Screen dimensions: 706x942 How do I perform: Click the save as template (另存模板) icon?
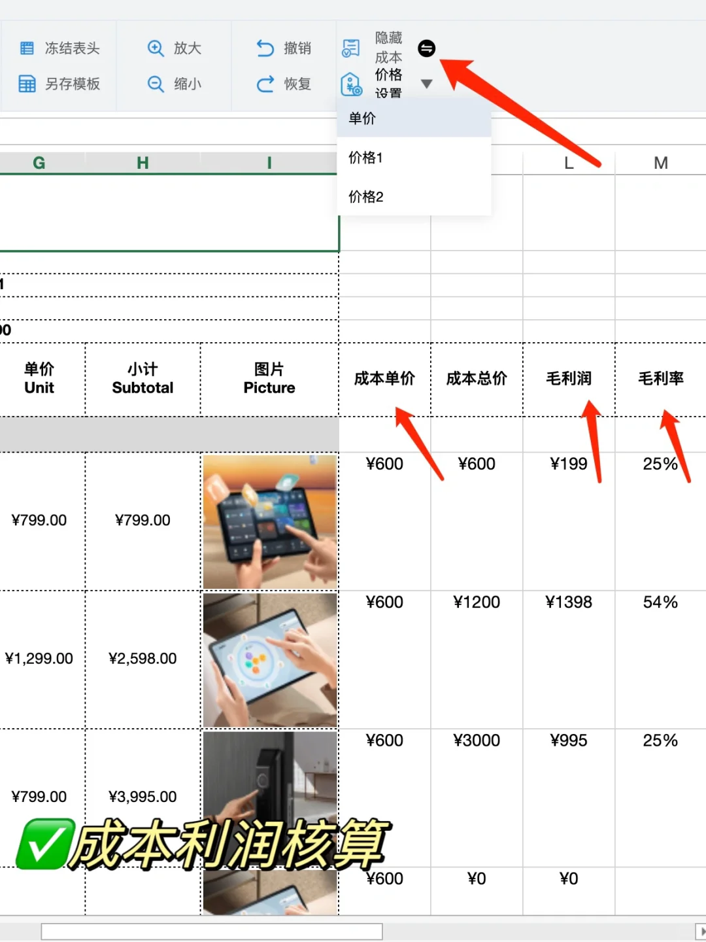tap(27, 84)
